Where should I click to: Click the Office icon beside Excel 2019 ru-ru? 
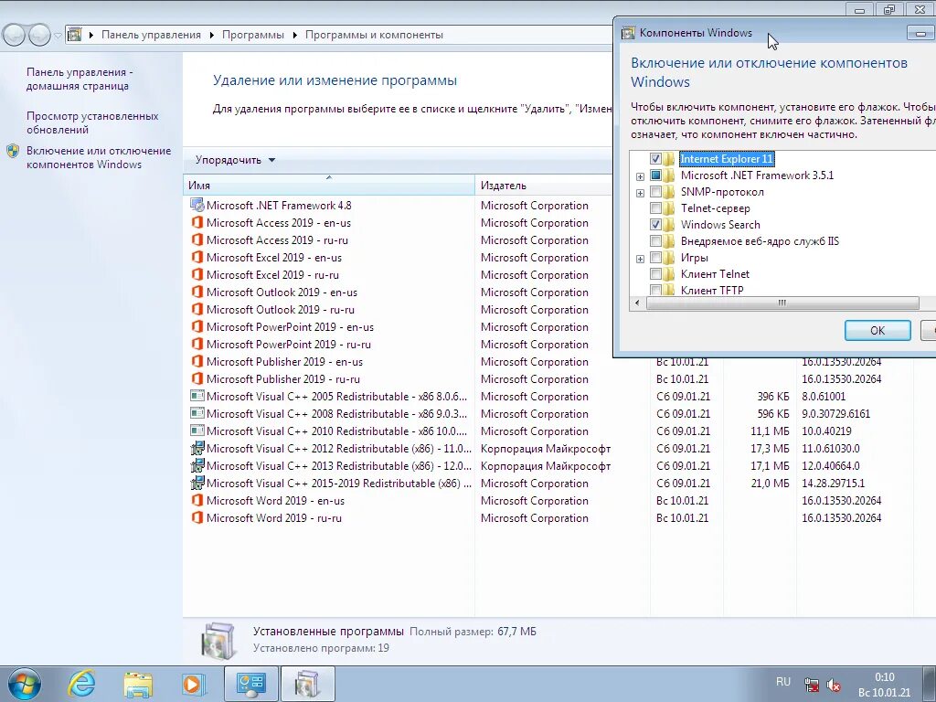point(197,274)
